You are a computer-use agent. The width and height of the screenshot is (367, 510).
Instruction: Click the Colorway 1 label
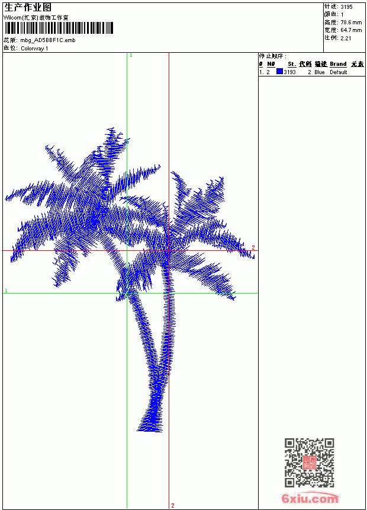point(34,49)
